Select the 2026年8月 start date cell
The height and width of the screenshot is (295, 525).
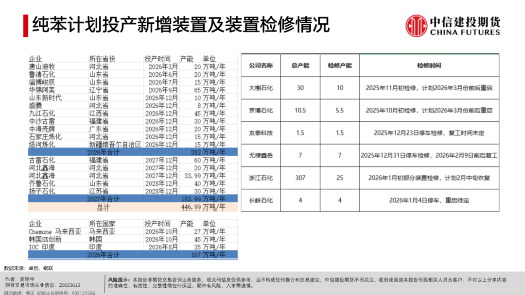163,247
